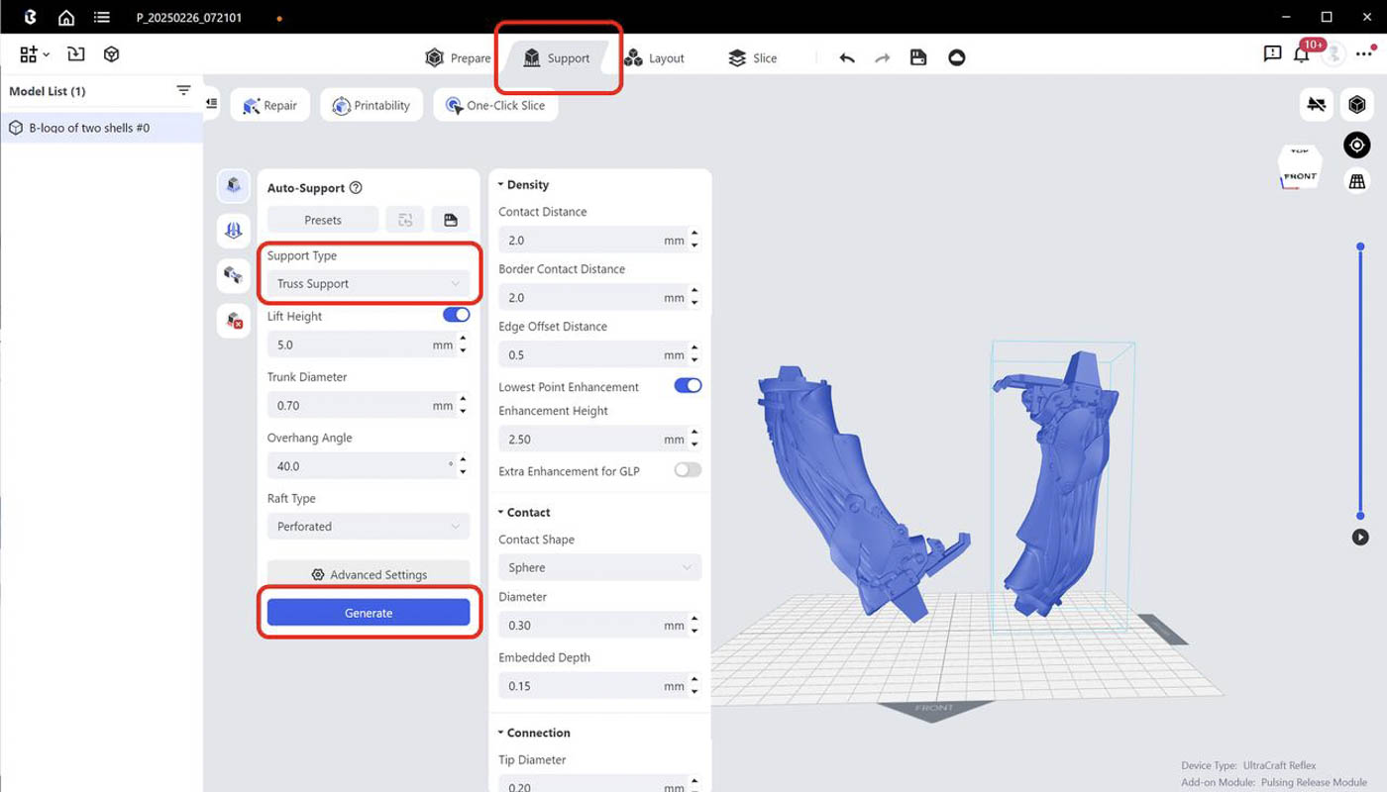Increase Contact Distance with stepper arrow
Image resolution: width=1387 pixels, height=792 pixels.
click(694, 235)
